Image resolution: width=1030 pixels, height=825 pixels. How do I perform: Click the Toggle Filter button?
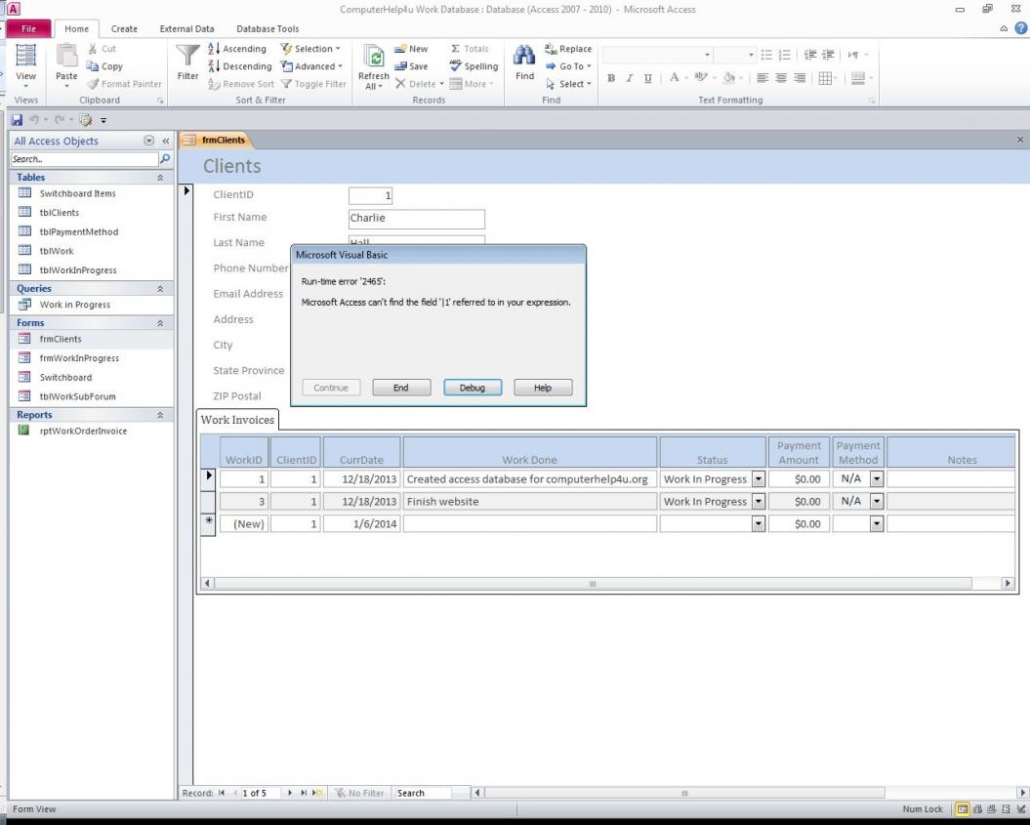313,84
